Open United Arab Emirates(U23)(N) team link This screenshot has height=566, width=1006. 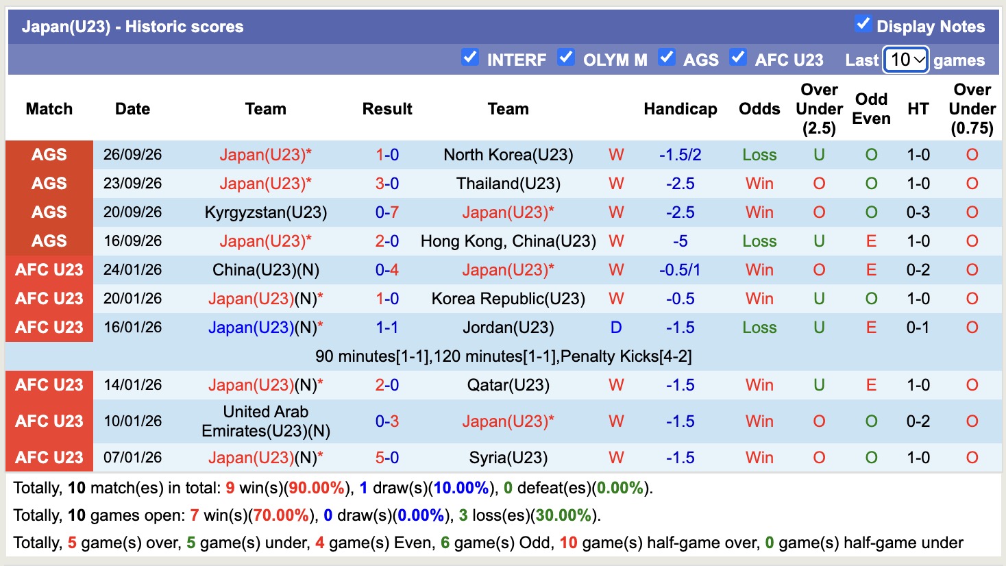266,421
